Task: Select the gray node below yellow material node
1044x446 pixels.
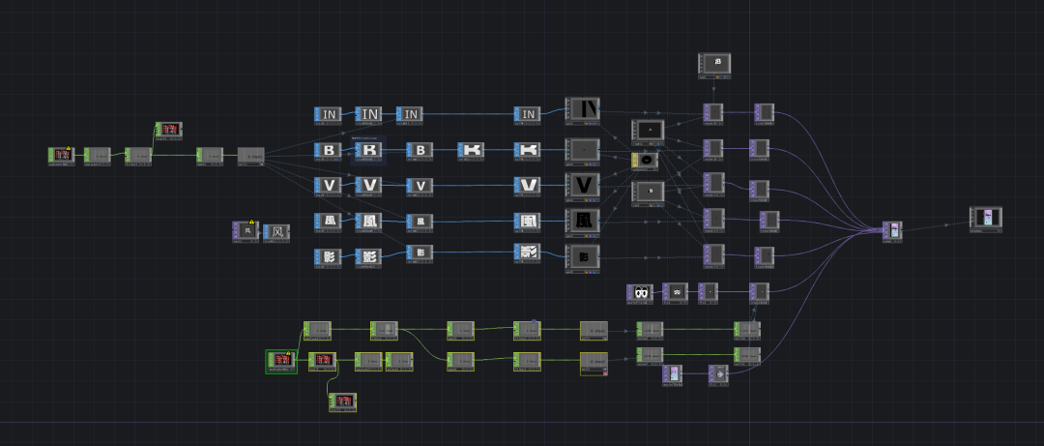Action: pos(648,193)
